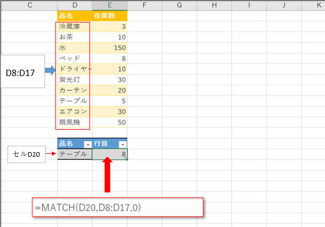
Task: Select column J header
Action: click(x=284, y=5)
